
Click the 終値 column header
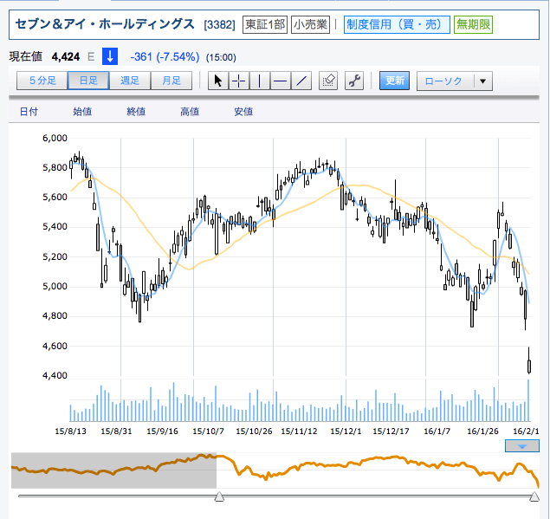(x=136, y=112)
